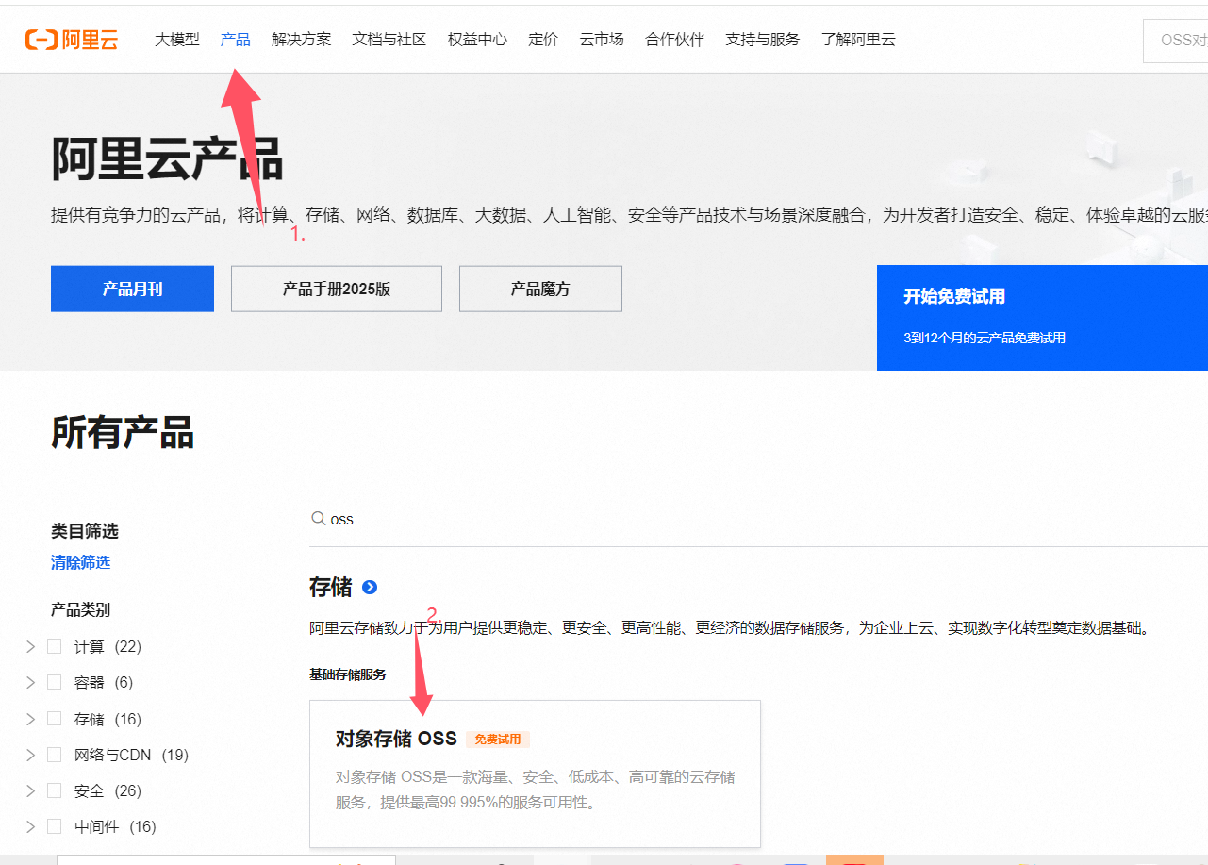Expand the 计算 category chevron

[x=30, y=646]
